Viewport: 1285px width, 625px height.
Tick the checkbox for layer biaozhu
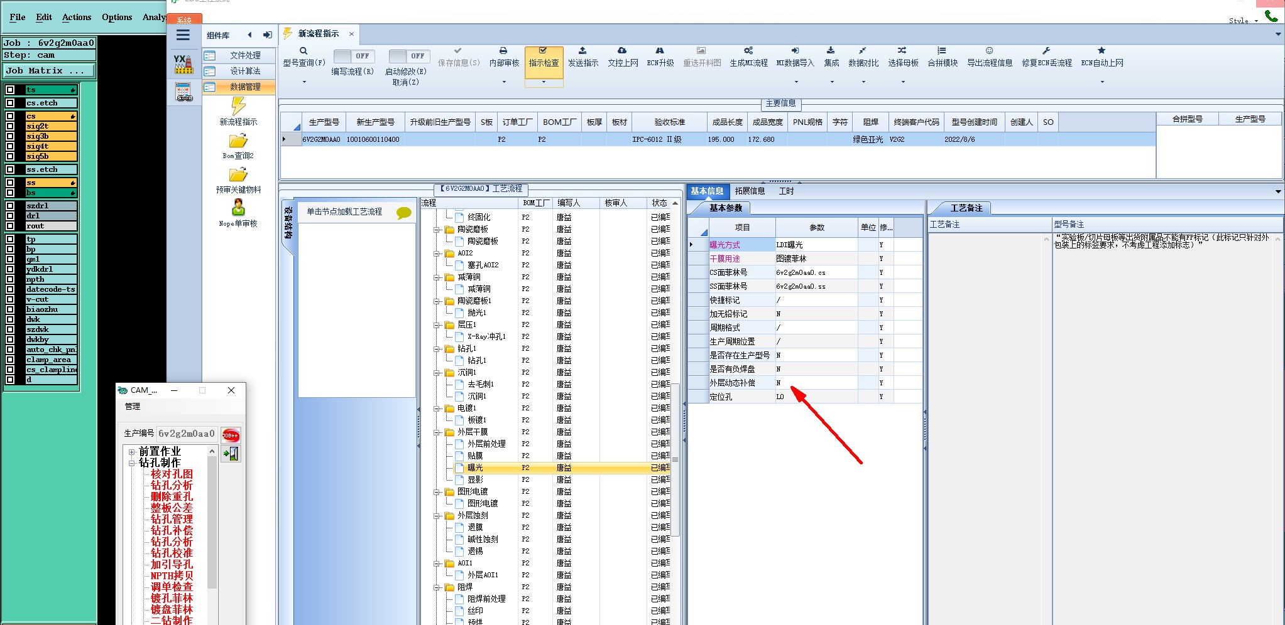tap(10, 309)
